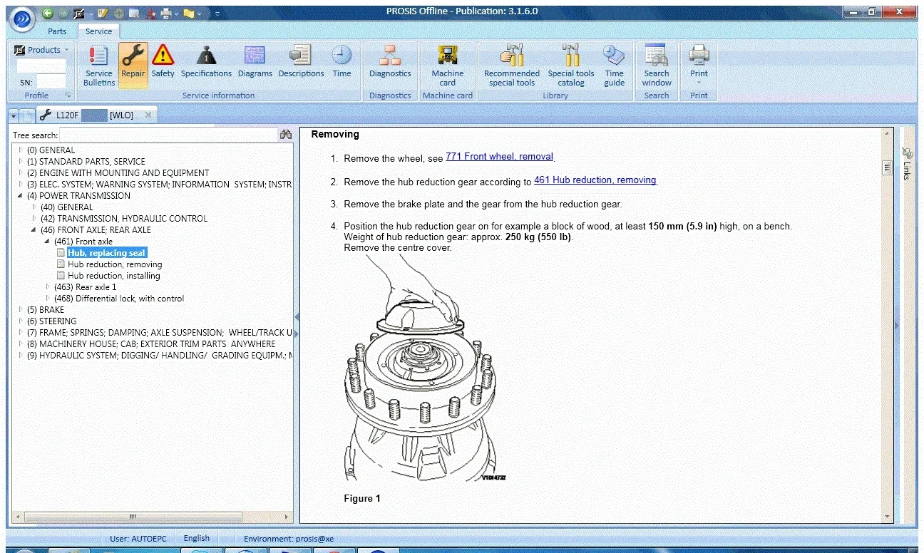Click the vertical scrollbar of the content pane
Screen dimensions: 924x553
(x=888, y=167)
